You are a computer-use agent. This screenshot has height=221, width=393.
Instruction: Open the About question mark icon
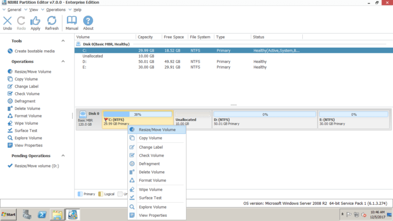tap(89, 23)
